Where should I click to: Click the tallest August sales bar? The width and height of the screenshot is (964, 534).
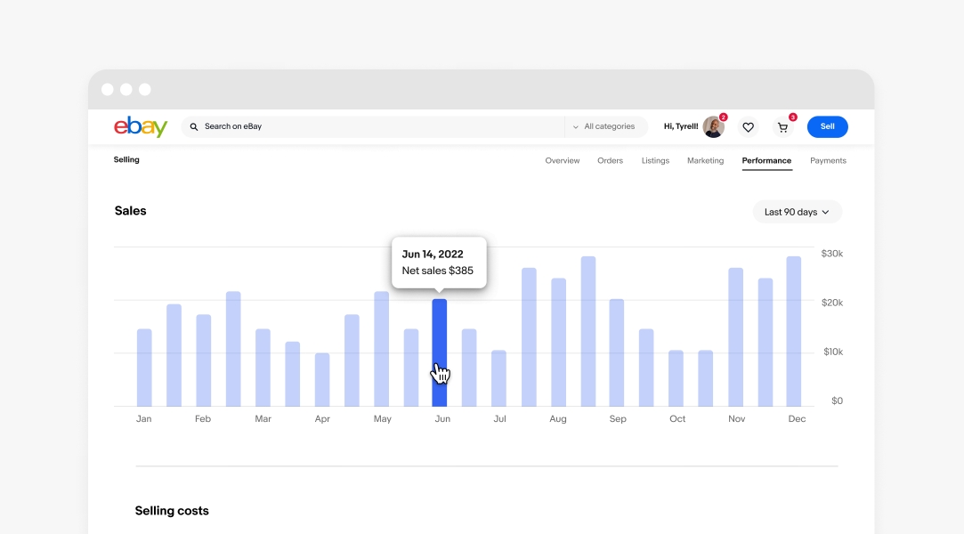click(588, 331)
